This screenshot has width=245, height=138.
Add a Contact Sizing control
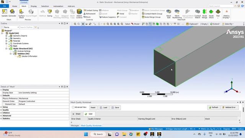coord(91,10)
